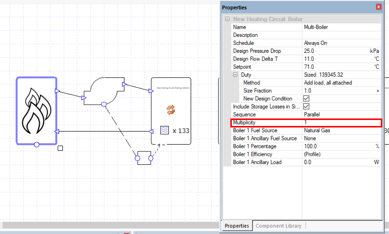Click the controller's left circular node
Viewport: 389px width, 234px height.
[137, 158]
